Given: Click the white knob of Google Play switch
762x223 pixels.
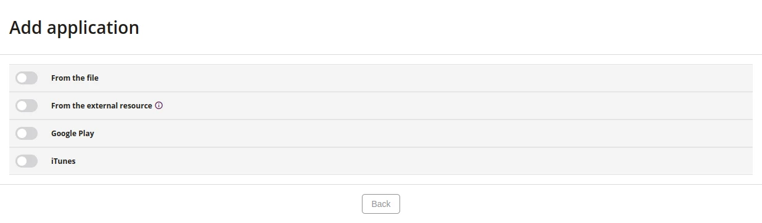Looking at the screenshot, I should pos(22,133).
